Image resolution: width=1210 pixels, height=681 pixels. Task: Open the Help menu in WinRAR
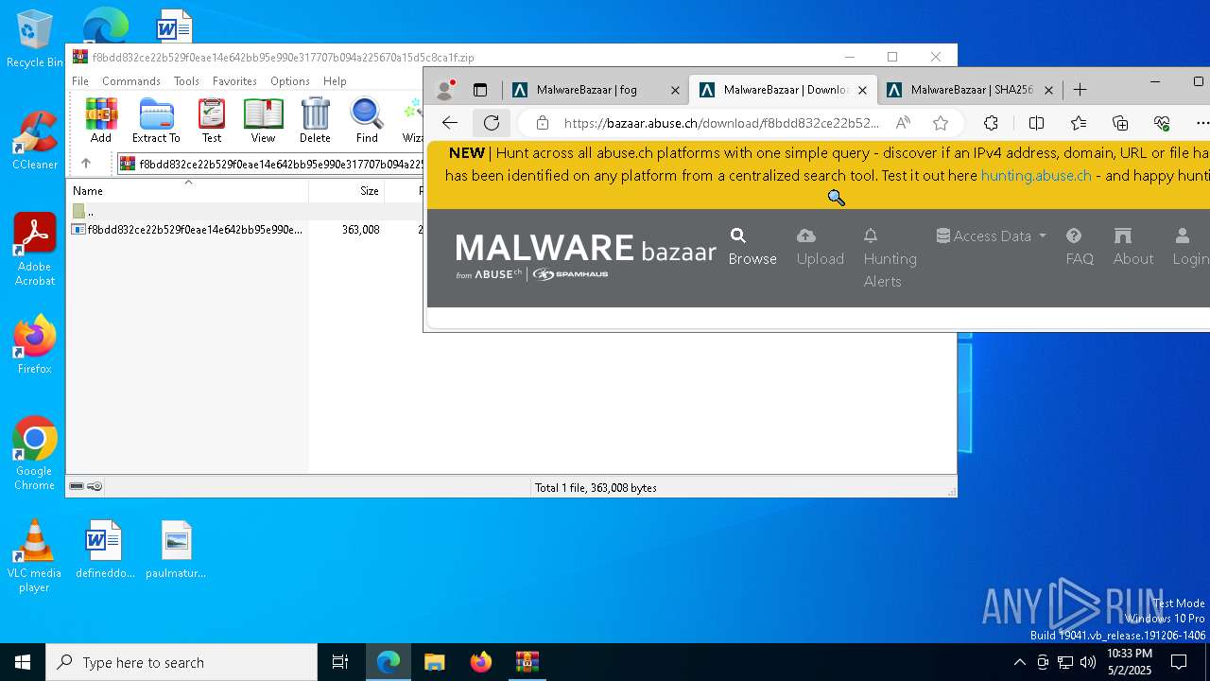coord(335,81)
